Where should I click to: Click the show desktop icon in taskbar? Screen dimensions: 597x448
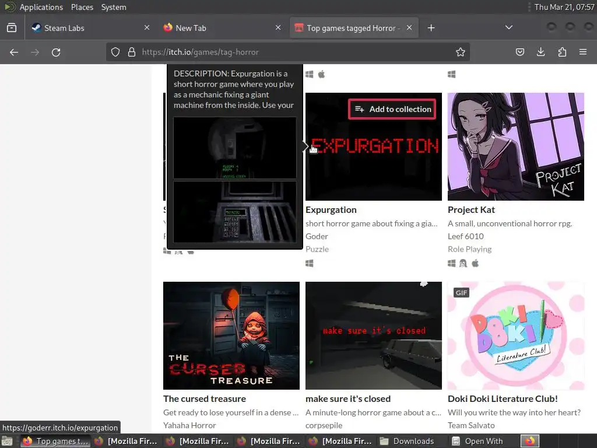pyautogui.click(x=7, y=441)
